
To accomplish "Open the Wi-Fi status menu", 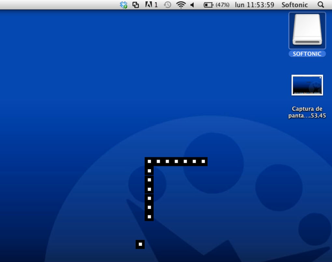I will (181, 5).
